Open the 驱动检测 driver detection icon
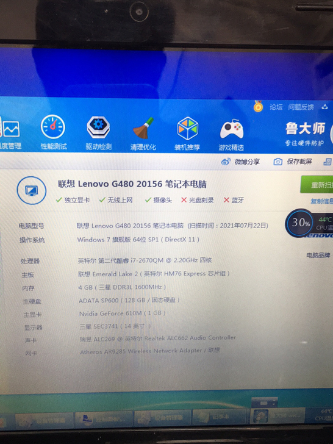This screenshot has height=444, width=333. pos(98,127)
